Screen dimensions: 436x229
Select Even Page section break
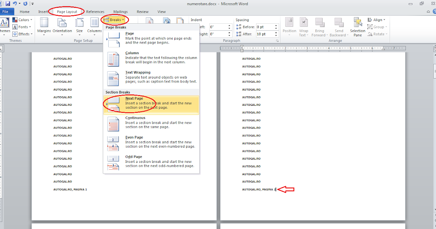(x=151, y=143)
